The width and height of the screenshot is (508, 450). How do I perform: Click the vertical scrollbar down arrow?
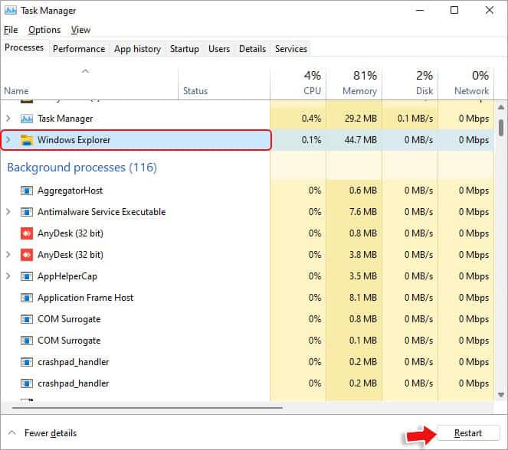click(501, 395)
